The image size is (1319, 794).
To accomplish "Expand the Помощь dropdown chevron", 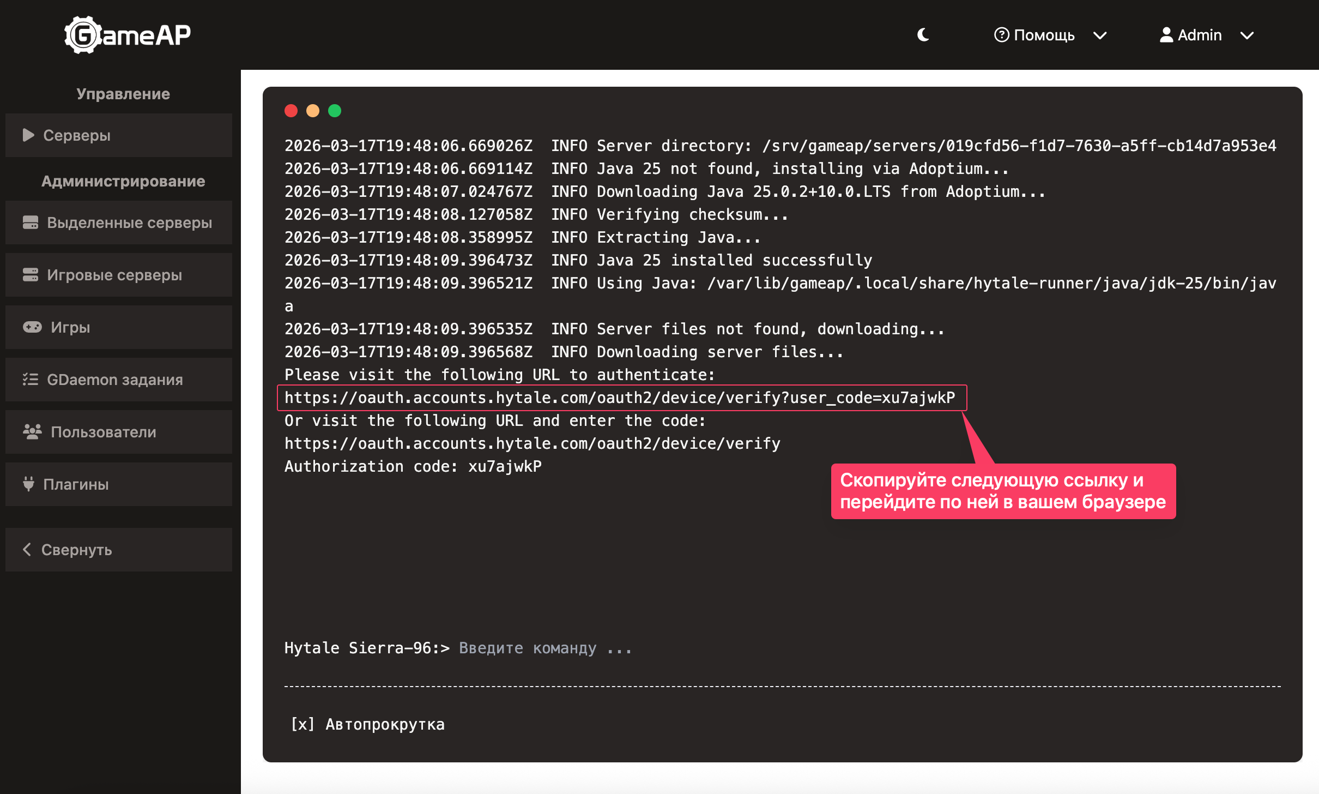I will click(x=1100, y=35).
